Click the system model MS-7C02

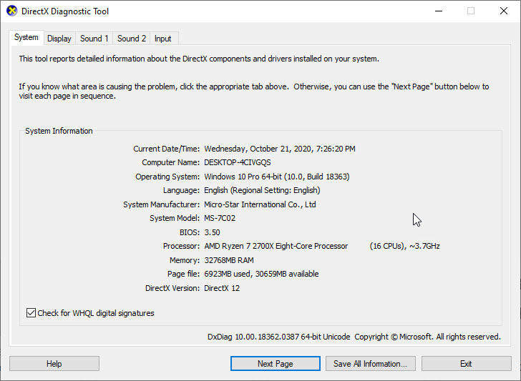(220, 218)
